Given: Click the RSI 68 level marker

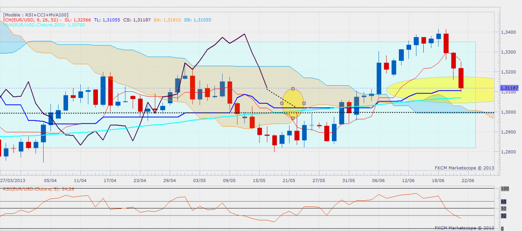Looking at the screenshot, I should tap(504, 202).
